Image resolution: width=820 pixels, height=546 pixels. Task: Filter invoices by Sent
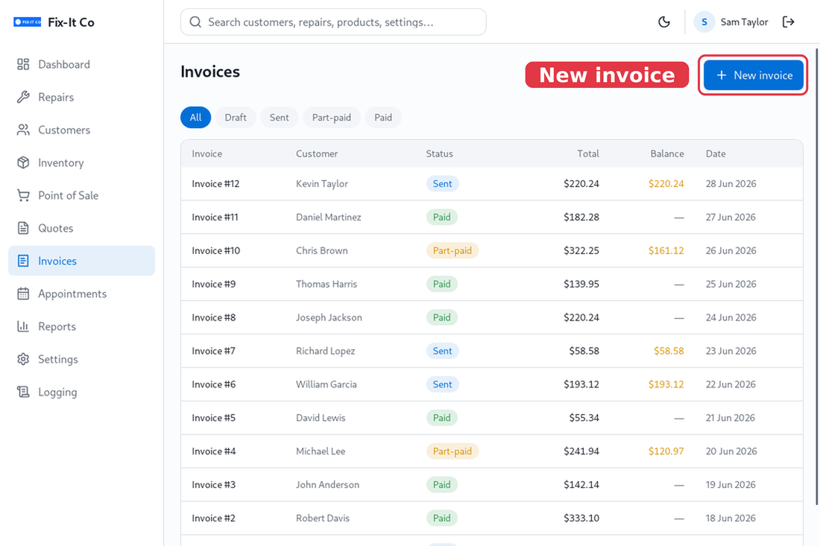point(280,118)
